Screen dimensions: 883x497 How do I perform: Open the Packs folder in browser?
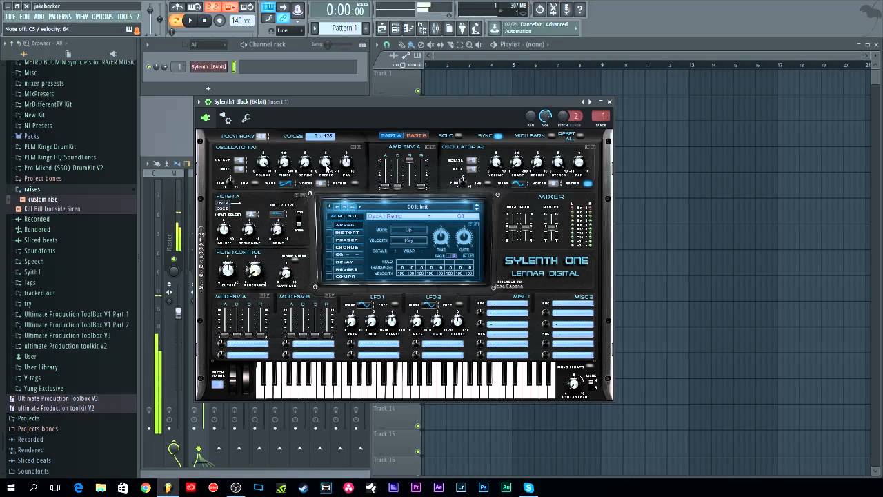coord(31,136)
